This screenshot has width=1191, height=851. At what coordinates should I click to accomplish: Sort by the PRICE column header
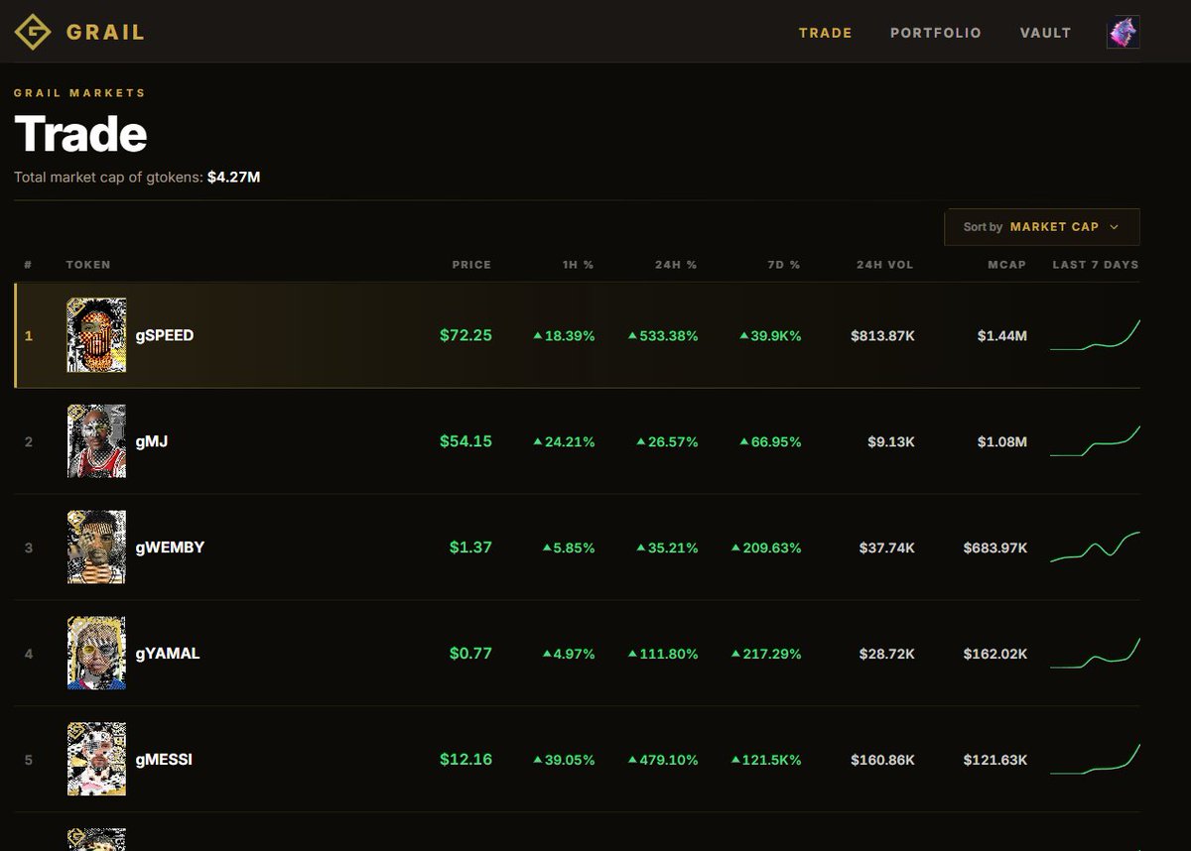click(x=471, y=265)
